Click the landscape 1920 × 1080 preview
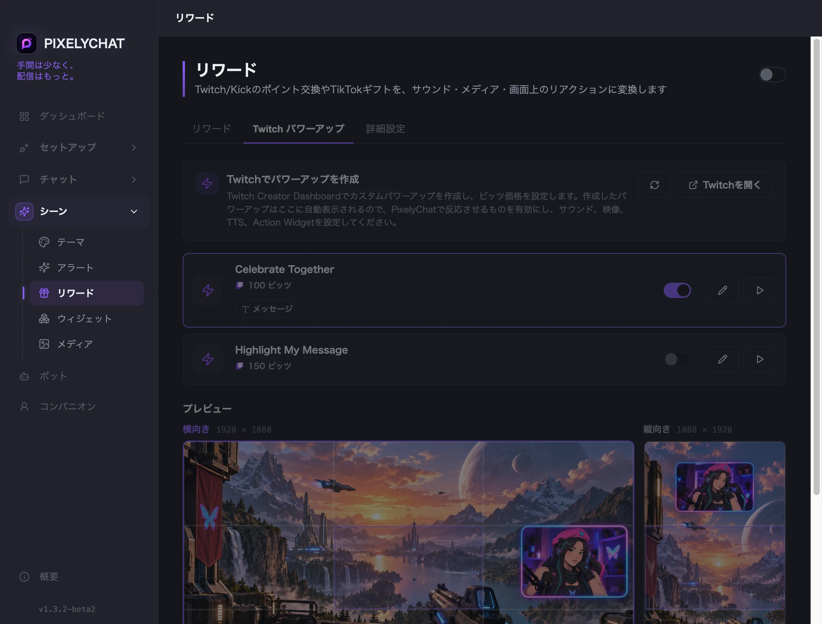Image resolution: width=822 pixels, height=624 pixels. [408, 533]
